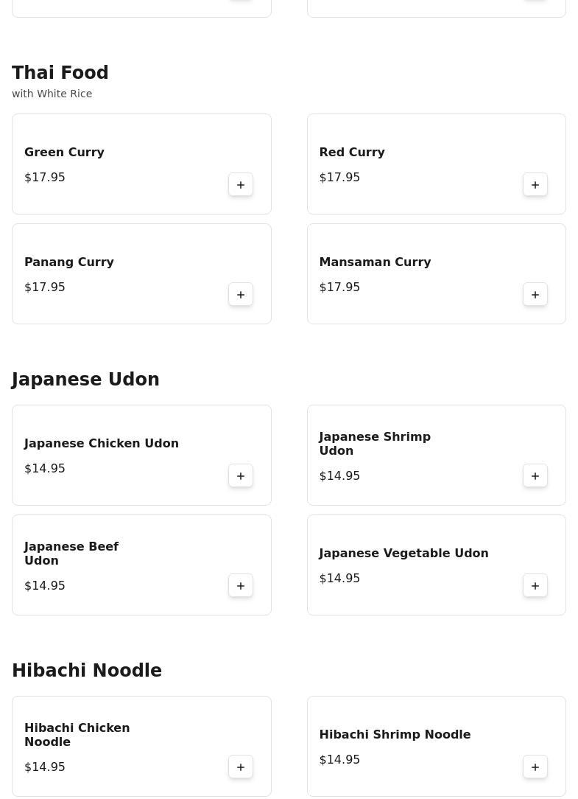Viewport: 578px width, 799px height.
Task: Click the Panang Curry price $17.95
Action: 45,287
